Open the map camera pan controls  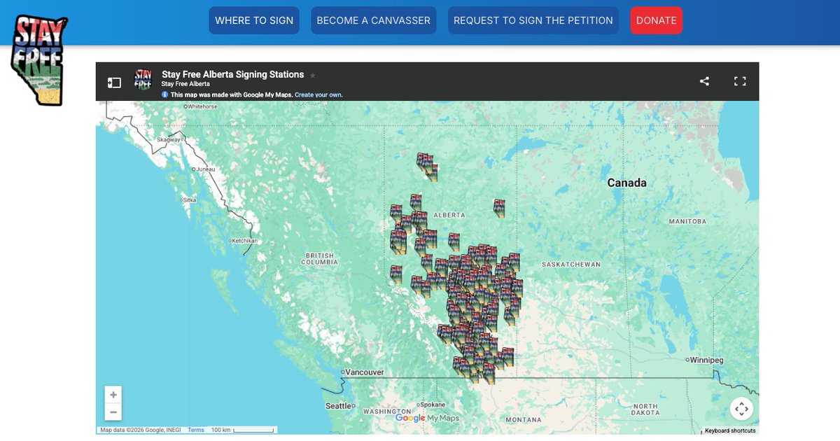tap(742, 409)
